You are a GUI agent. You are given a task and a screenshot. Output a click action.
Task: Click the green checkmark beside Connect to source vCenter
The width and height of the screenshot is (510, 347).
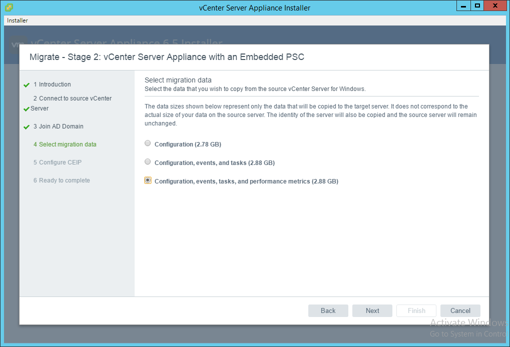point(27,109)
